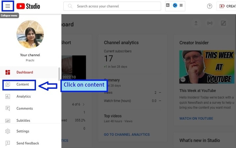Screen dimensions: 236x148
Task: Click the Analytics chart icon
Action: click(8, 96)
